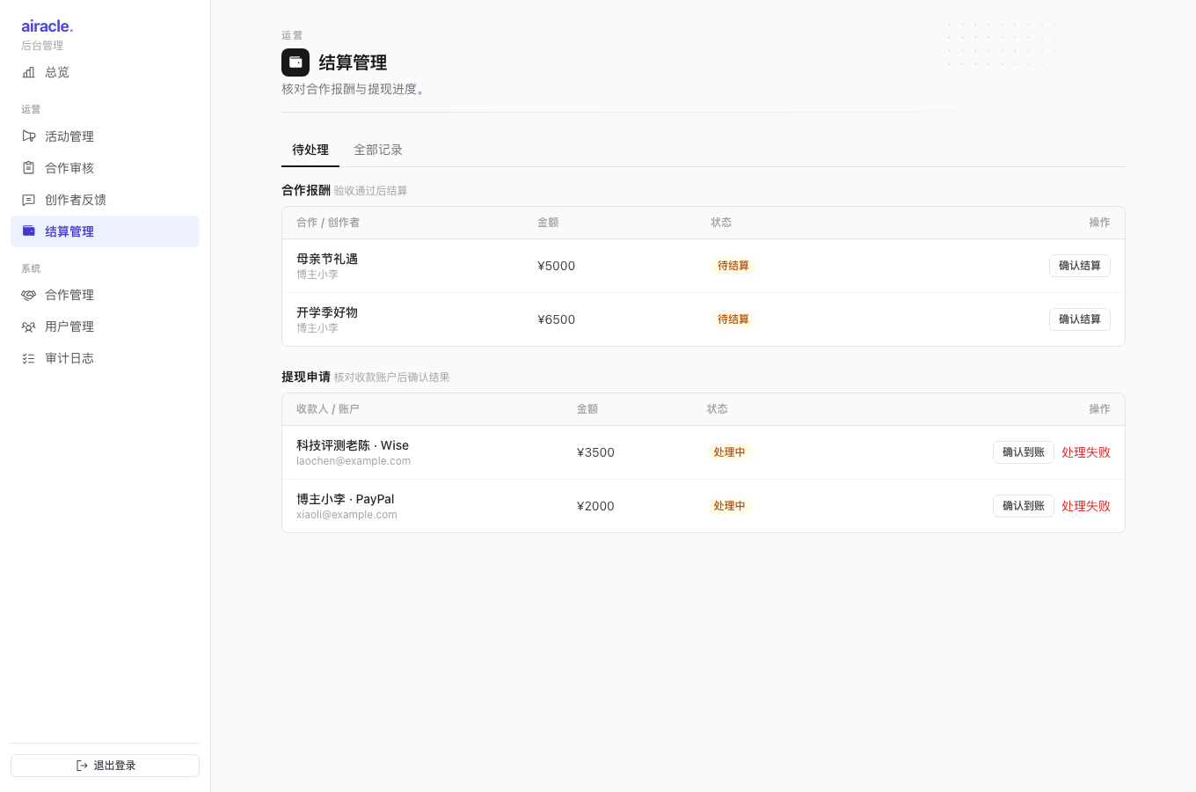Click 博主小李 · PayPal payee name
Screen dimensions: 1196x792
pos(346,499)
